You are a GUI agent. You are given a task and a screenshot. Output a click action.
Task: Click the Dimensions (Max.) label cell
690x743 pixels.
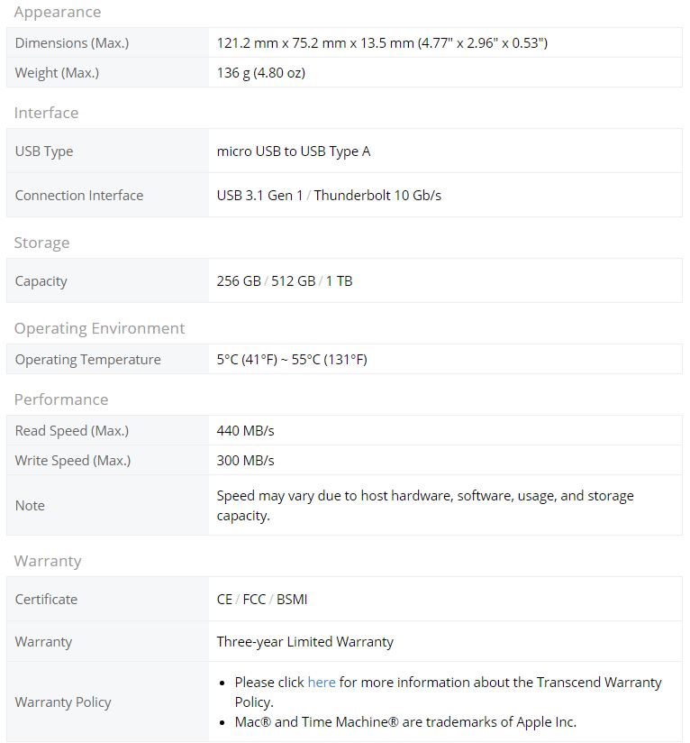pos(108,42)
